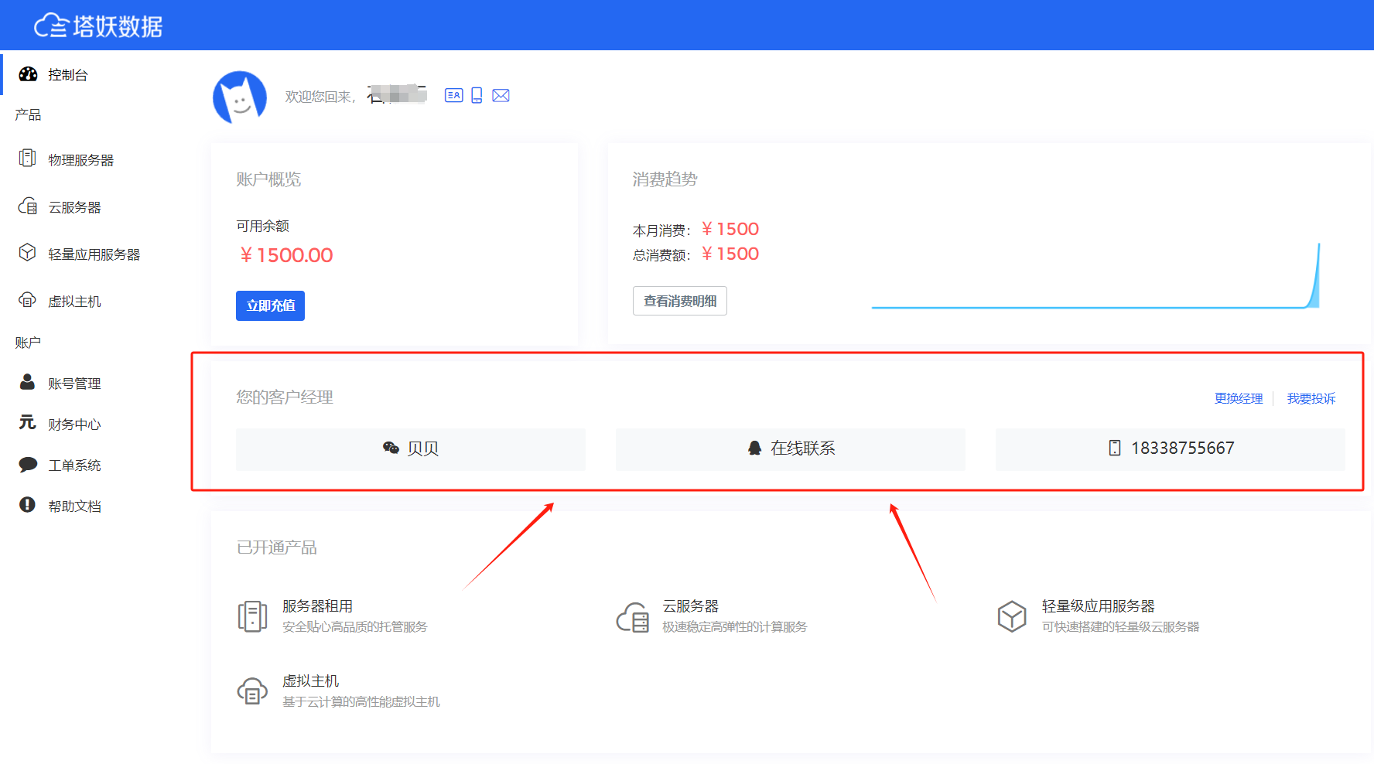Navigate to 财务中心
The width and height of the screenshot is (1374, 764).
74,425
